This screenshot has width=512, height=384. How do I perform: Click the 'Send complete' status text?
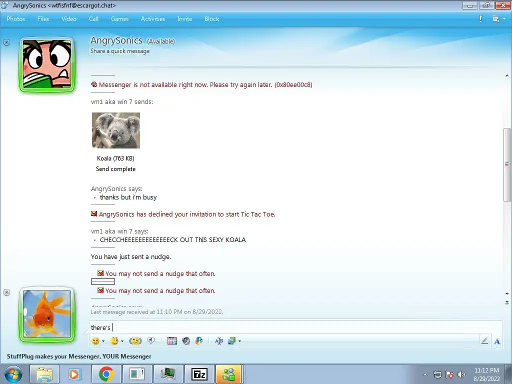coord(115,169)
